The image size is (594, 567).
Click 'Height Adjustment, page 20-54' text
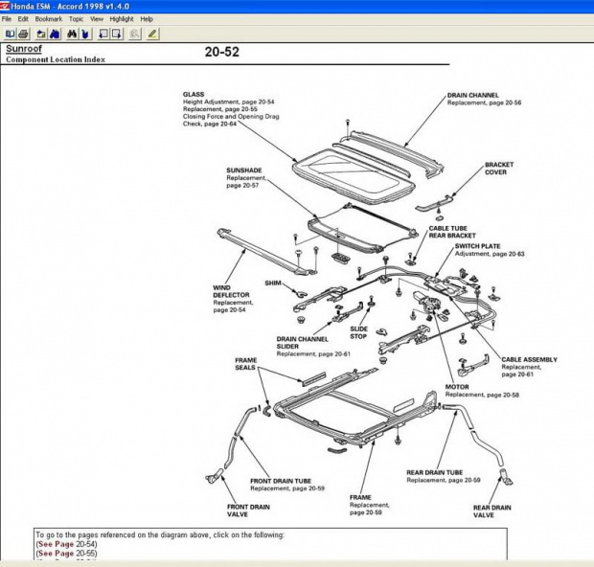pos(228,102)
